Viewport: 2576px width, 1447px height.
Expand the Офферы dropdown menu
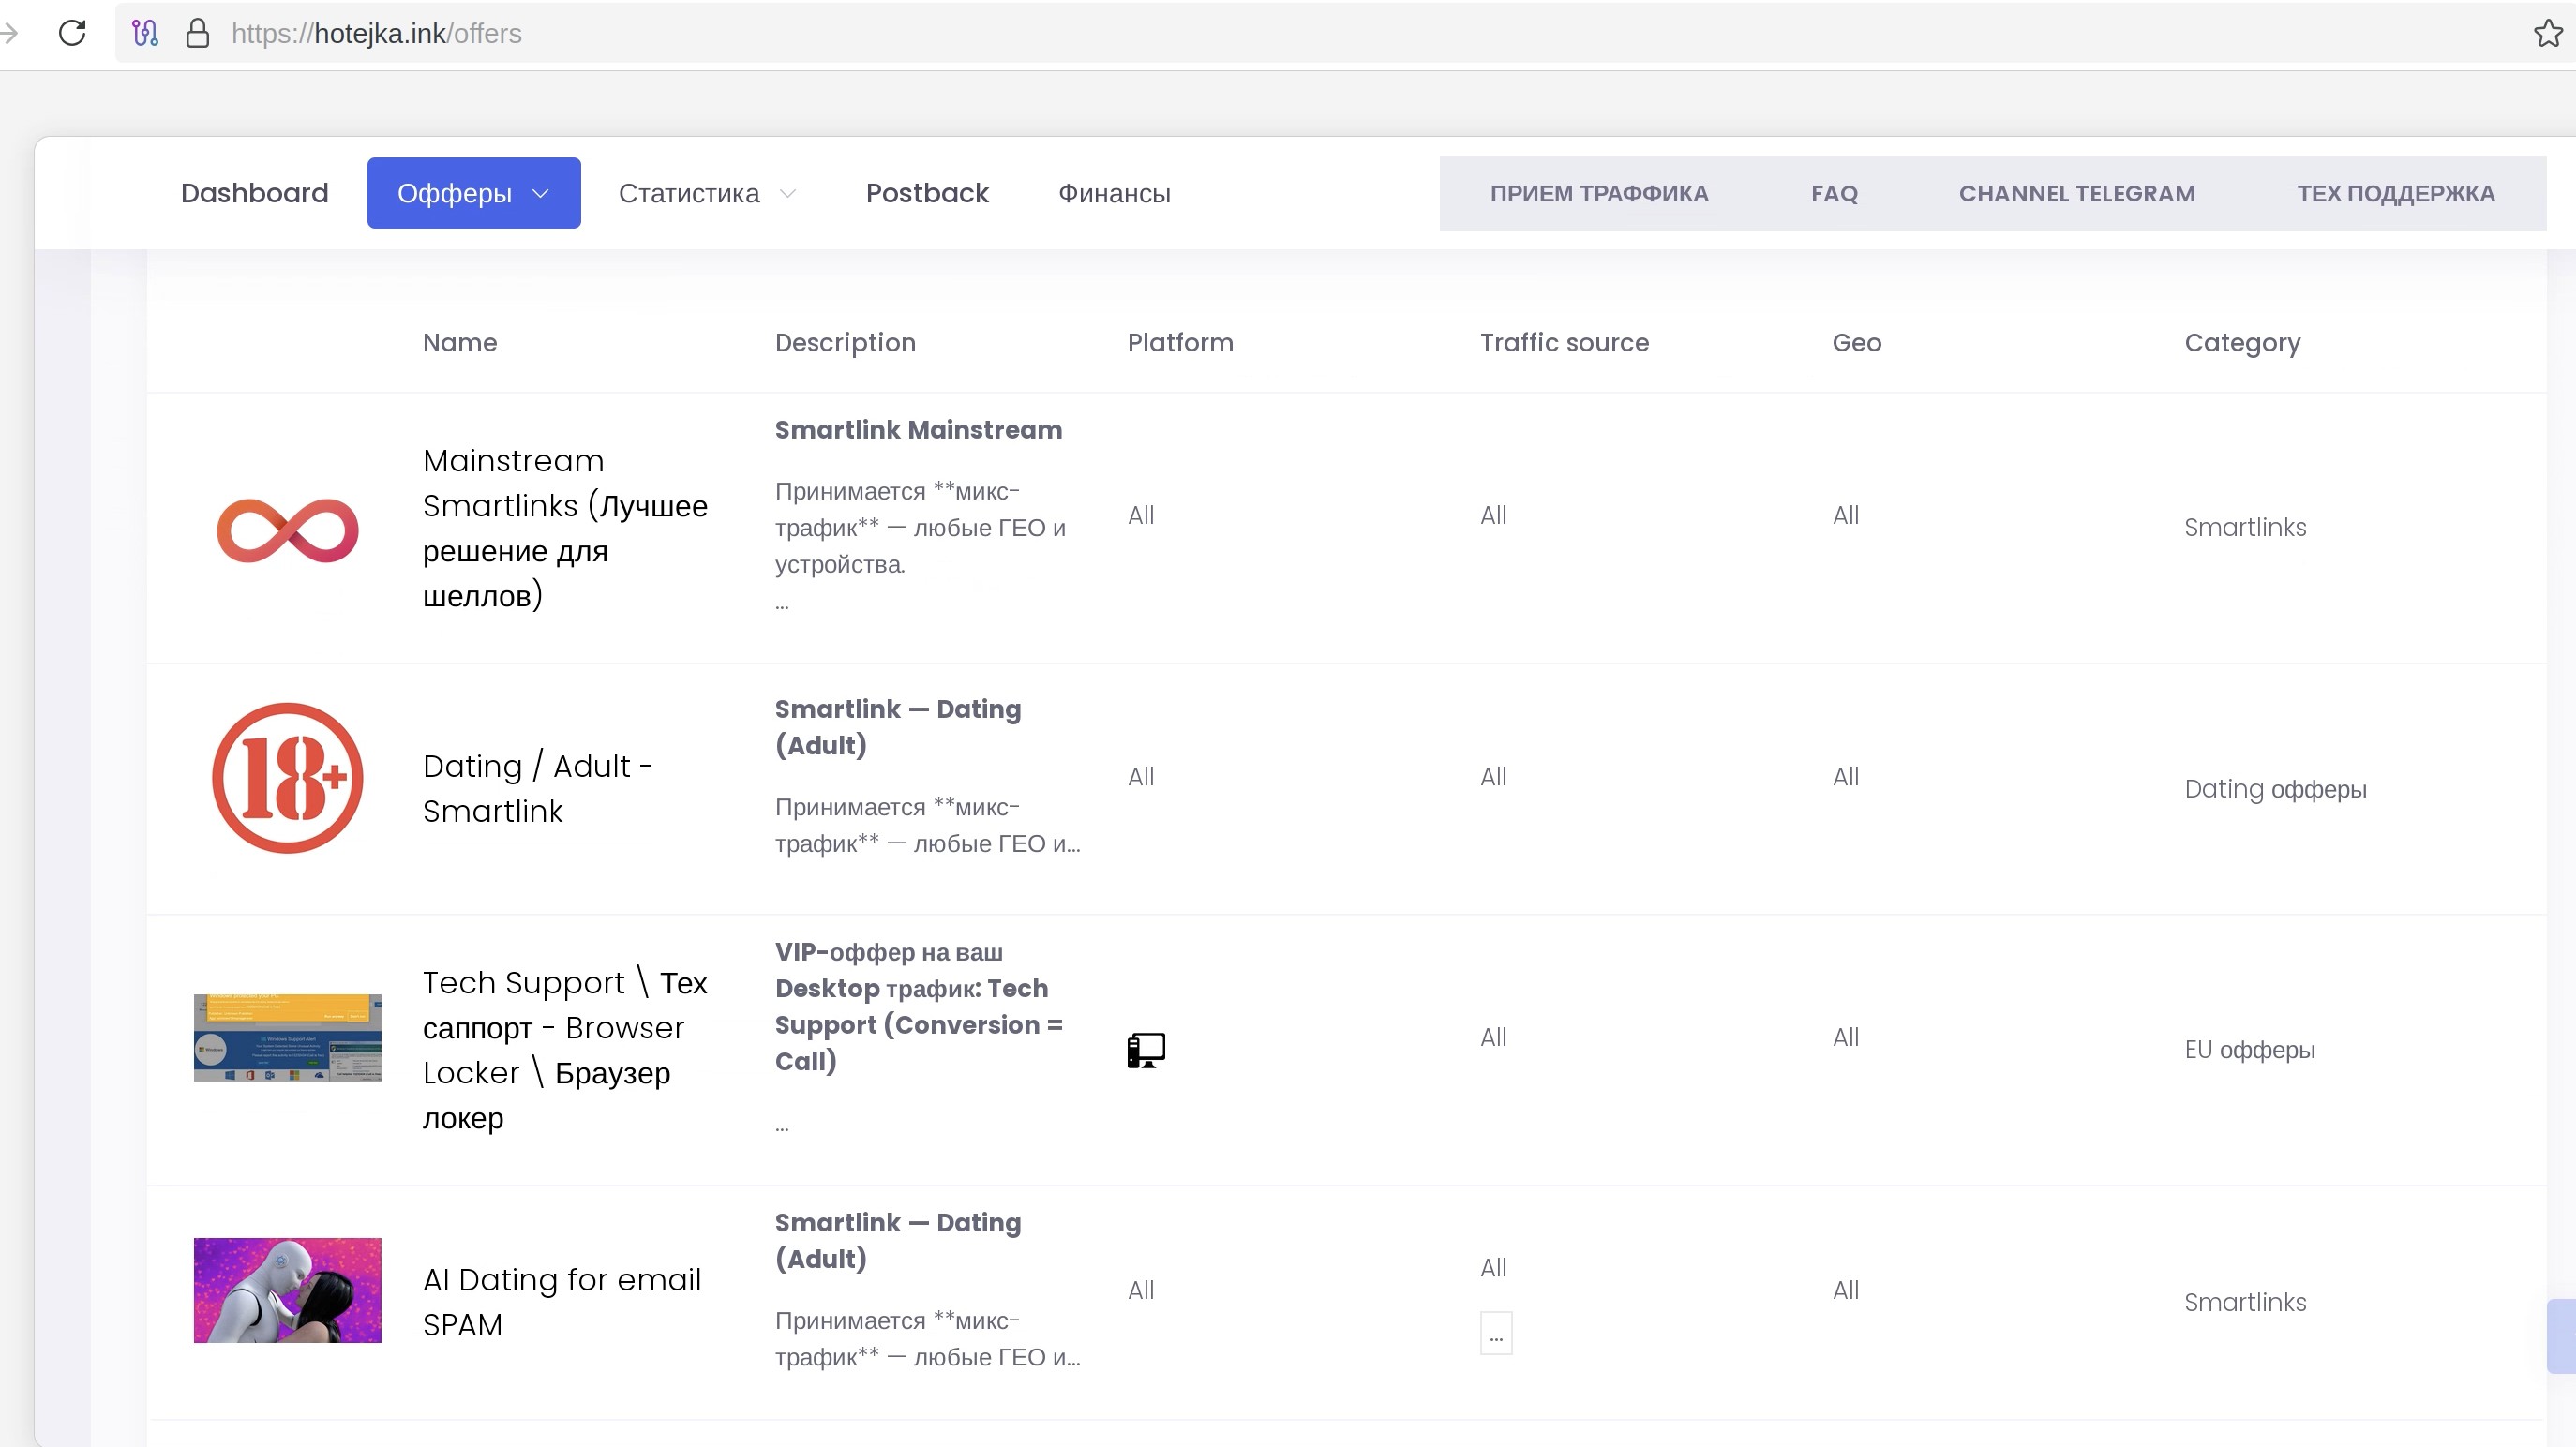coord(474,193)
